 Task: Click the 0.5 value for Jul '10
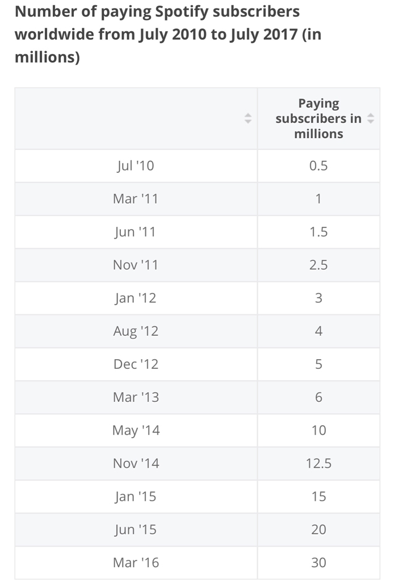pos(318,166)
